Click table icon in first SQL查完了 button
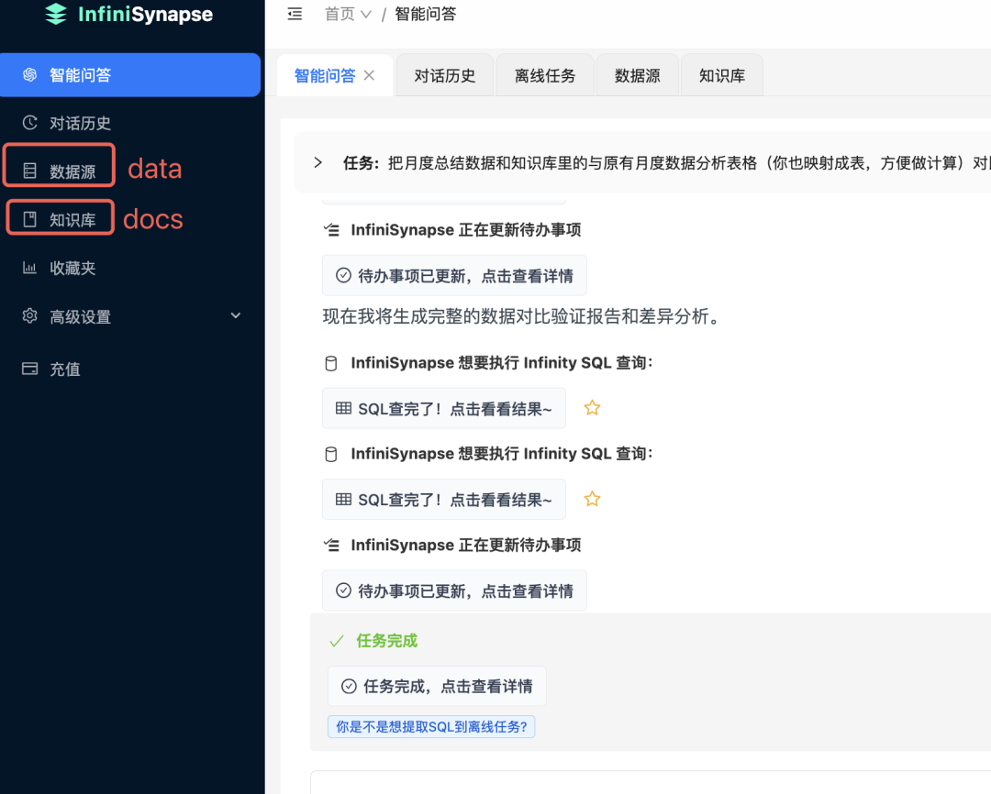Screen dimensions: 991x794 pos(343,408)
